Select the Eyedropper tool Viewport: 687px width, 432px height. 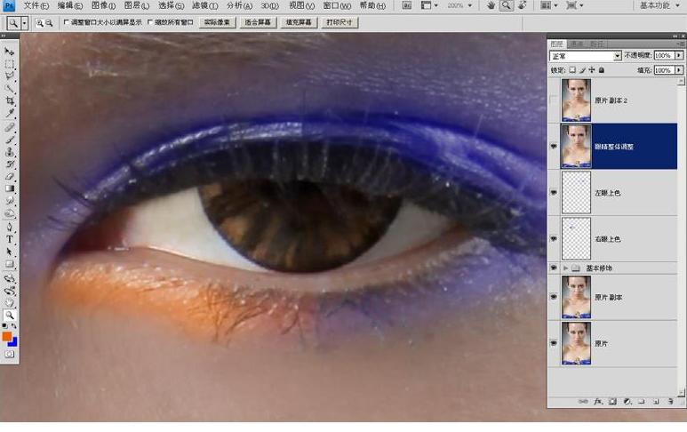point(9,113)
